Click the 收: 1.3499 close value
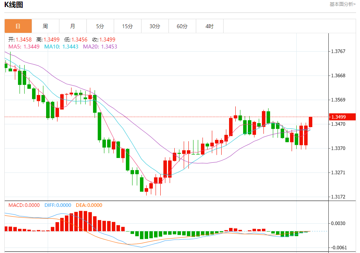Viewport: 360px width, 253px height. [x=104, y=39]
